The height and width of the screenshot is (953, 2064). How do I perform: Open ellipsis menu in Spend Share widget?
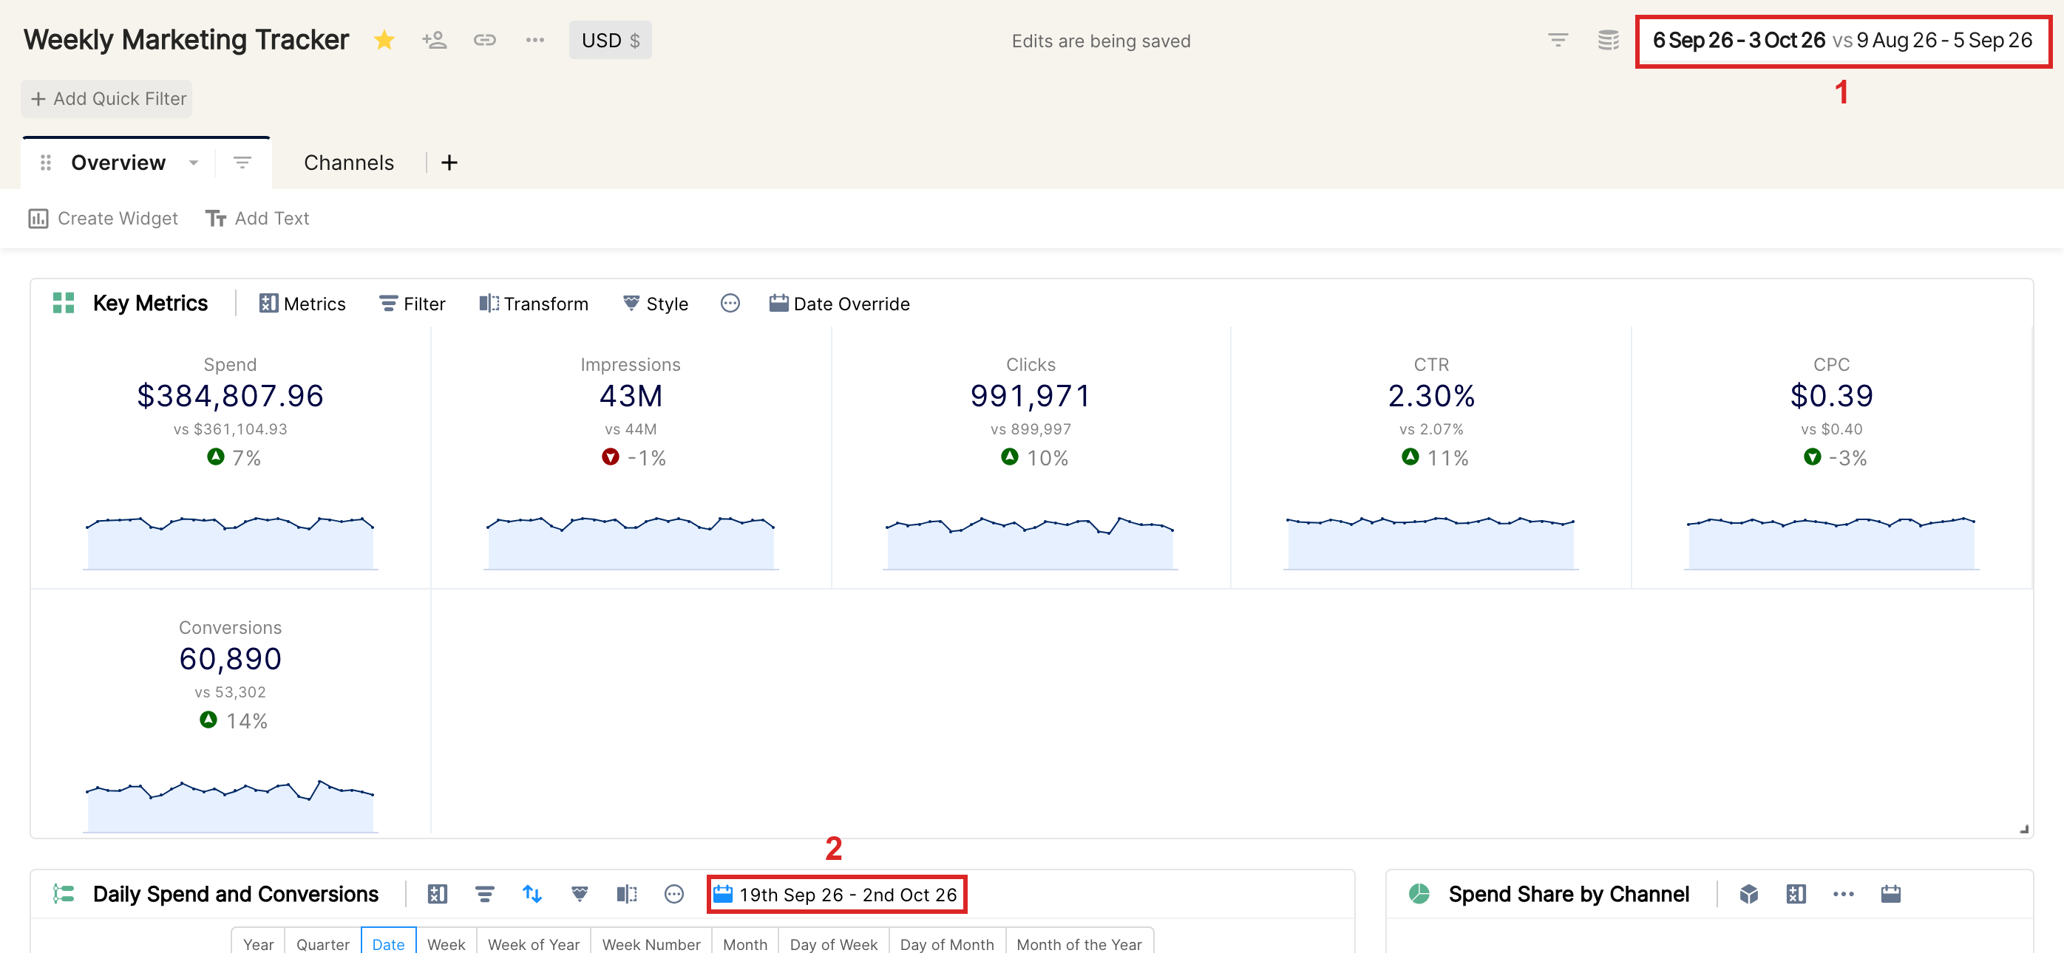coord(1844,894)
